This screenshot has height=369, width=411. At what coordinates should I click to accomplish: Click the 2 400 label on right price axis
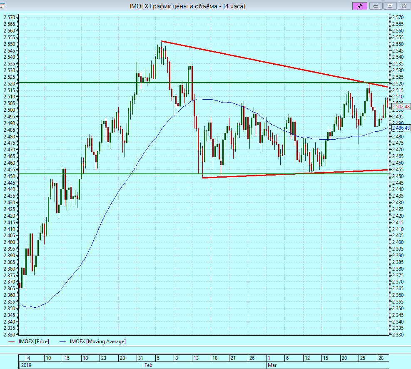[398, 242]
